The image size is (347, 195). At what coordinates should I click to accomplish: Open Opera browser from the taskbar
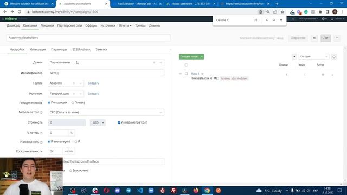point(106,190)
